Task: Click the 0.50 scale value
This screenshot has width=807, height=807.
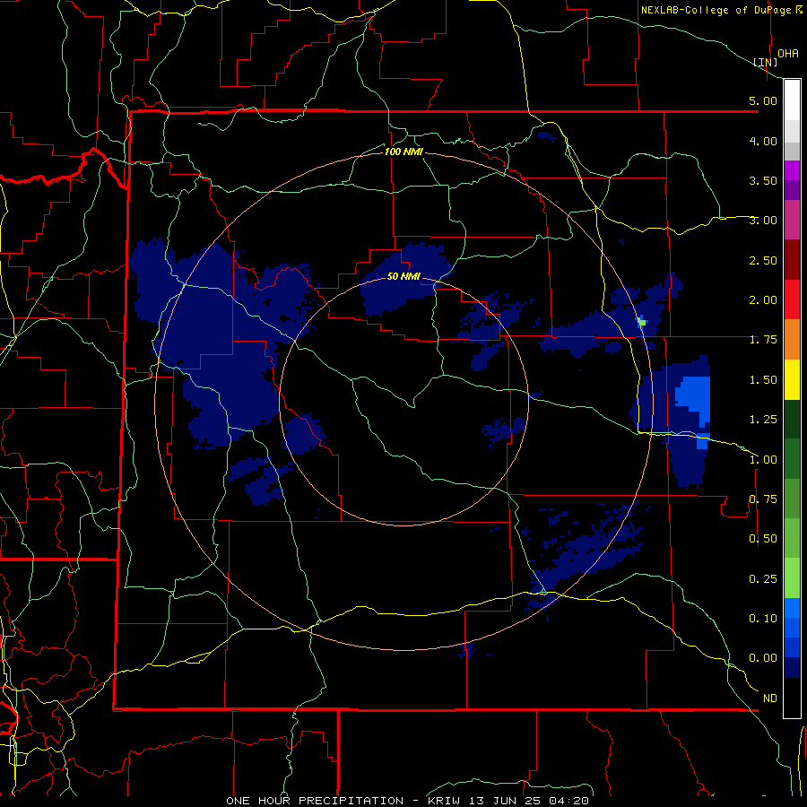Action: (x=763, y=539)
